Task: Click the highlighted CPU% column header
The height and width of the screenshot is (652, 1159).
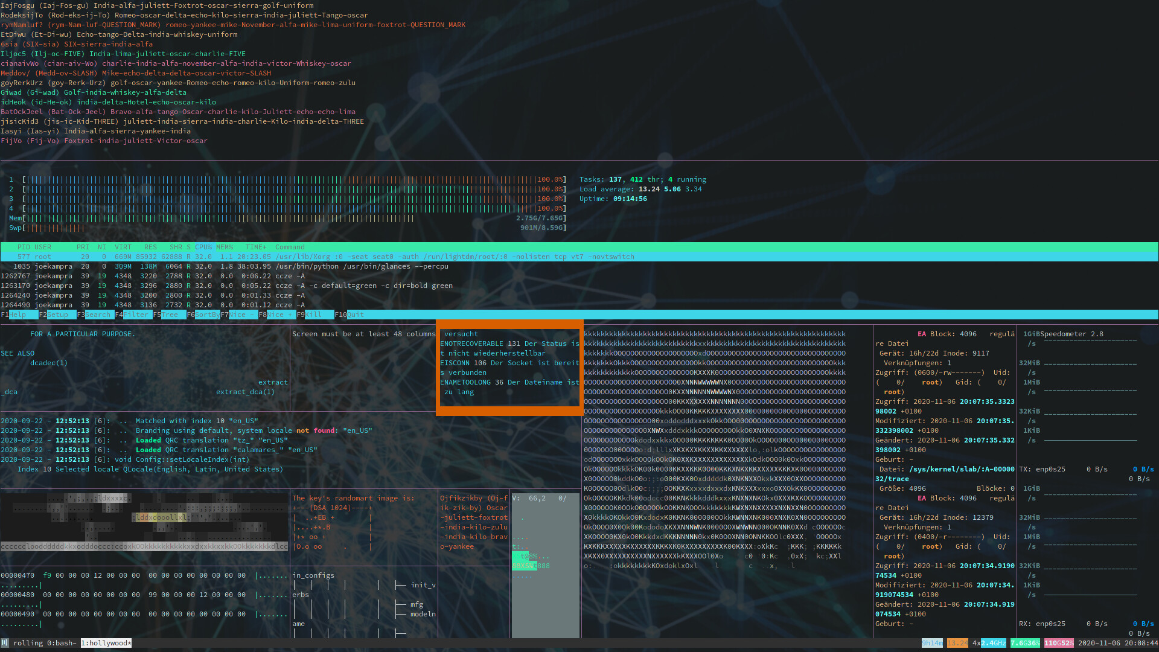Action: pos(203,247)
